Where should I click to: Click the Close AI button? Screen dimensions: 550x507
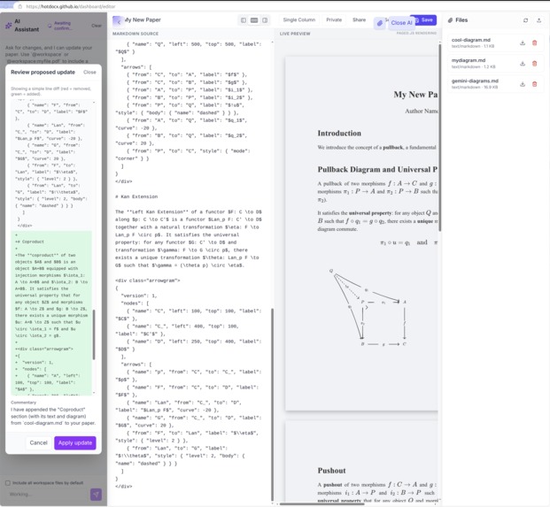tap(401, 23)
